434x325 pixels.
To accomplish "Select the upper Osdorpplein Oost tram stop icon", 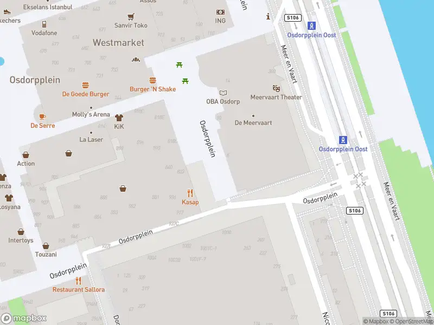I will (311, 25).
